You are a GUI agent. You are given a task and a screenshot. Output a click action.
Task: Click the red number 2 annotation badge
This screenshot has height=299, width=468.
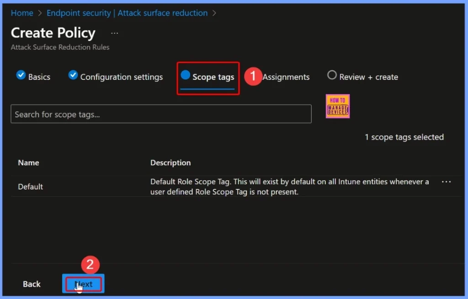coord(90,264)
